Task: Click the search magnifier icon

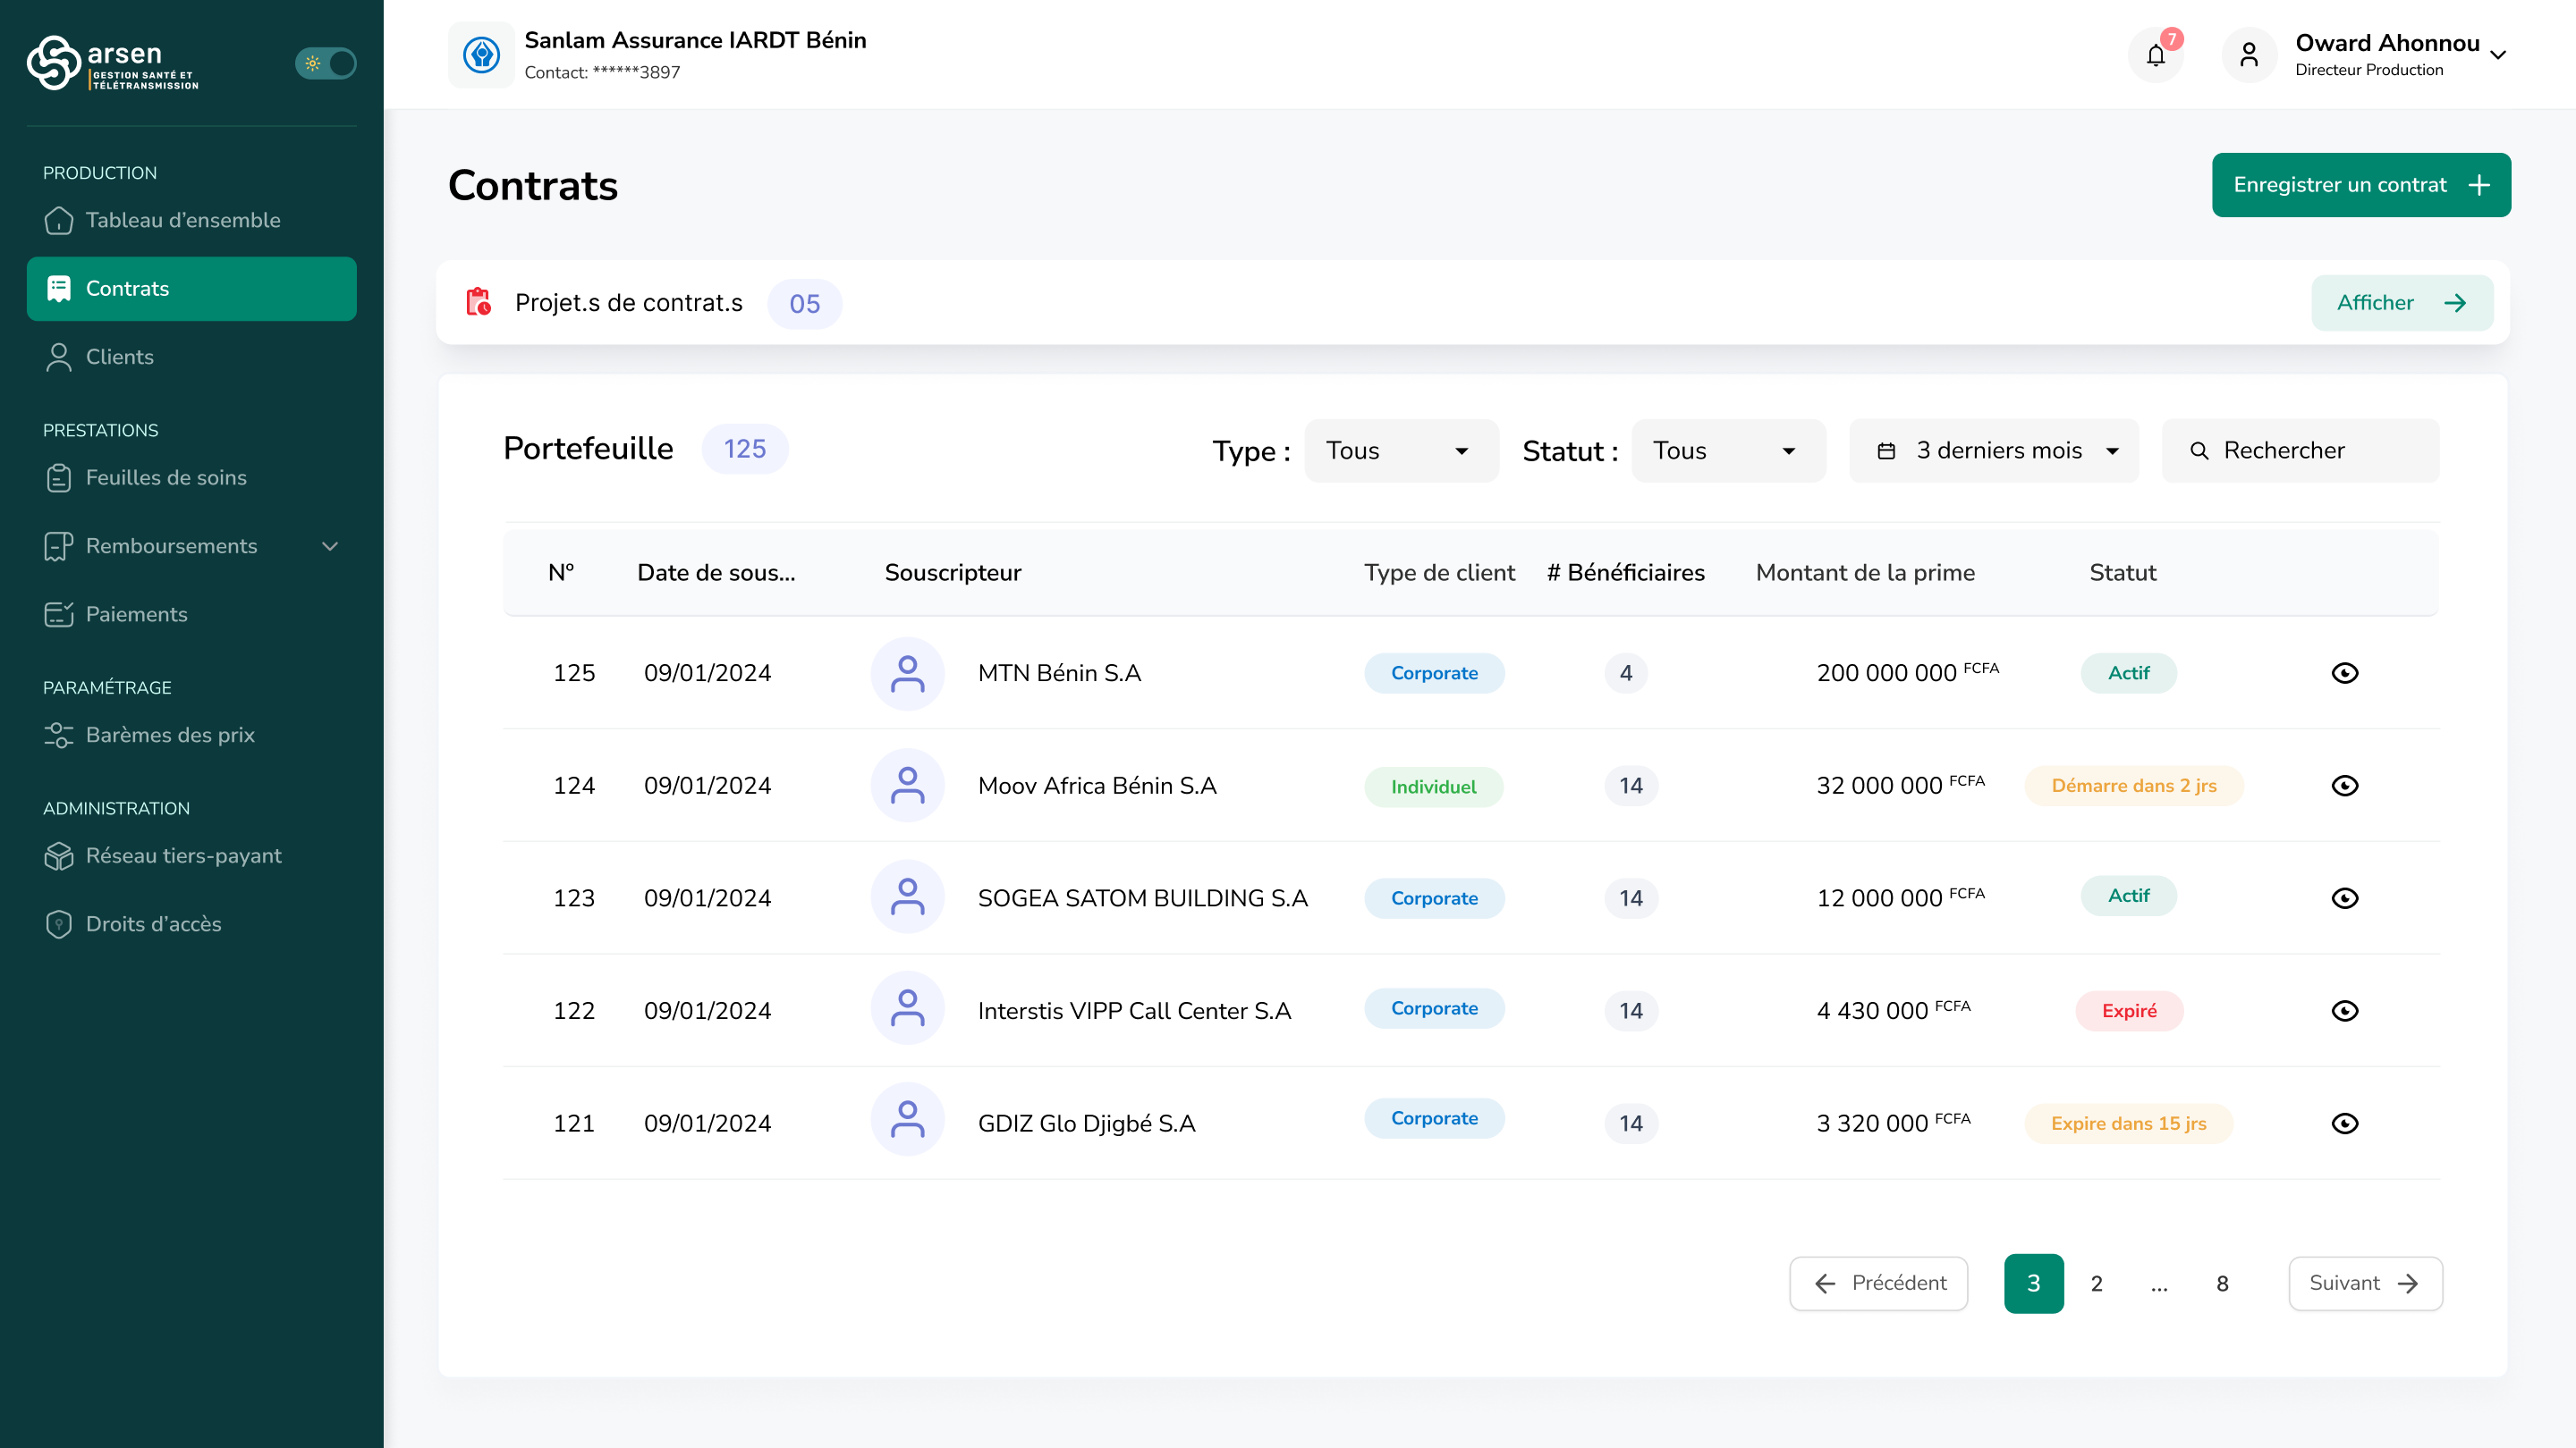Action: point(2199,450)
